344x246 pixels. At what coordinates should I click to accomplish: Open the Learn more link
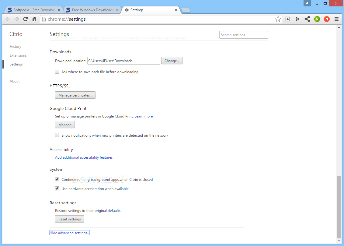(144, 116)
